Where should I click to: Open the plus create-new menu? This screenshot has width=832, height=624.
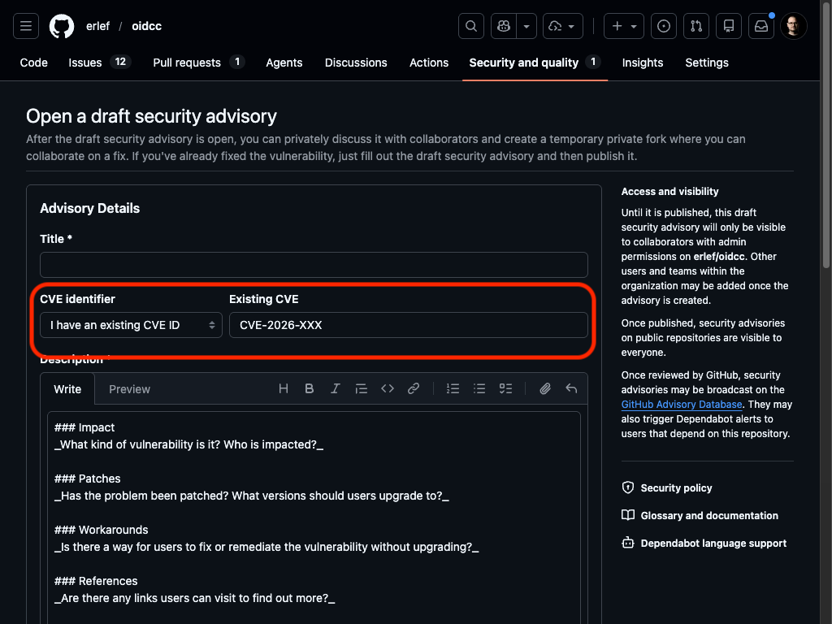pyautogui.click(x=624, y=26)
